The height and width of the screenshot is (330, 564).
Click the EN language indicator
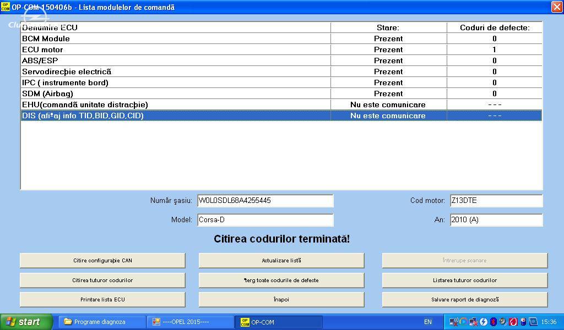[x=427, y=322]
